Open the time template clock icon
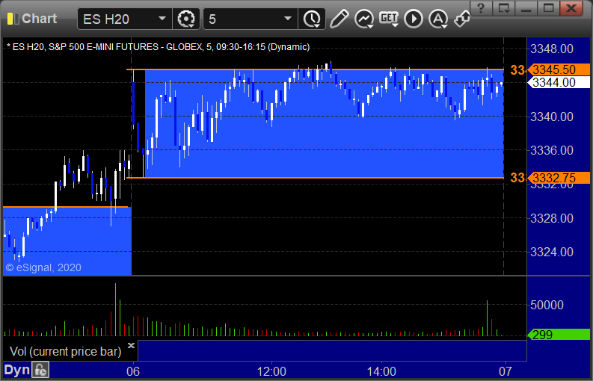Image resolution: width=593 pixels, height=381 pixels. (312, 19)
